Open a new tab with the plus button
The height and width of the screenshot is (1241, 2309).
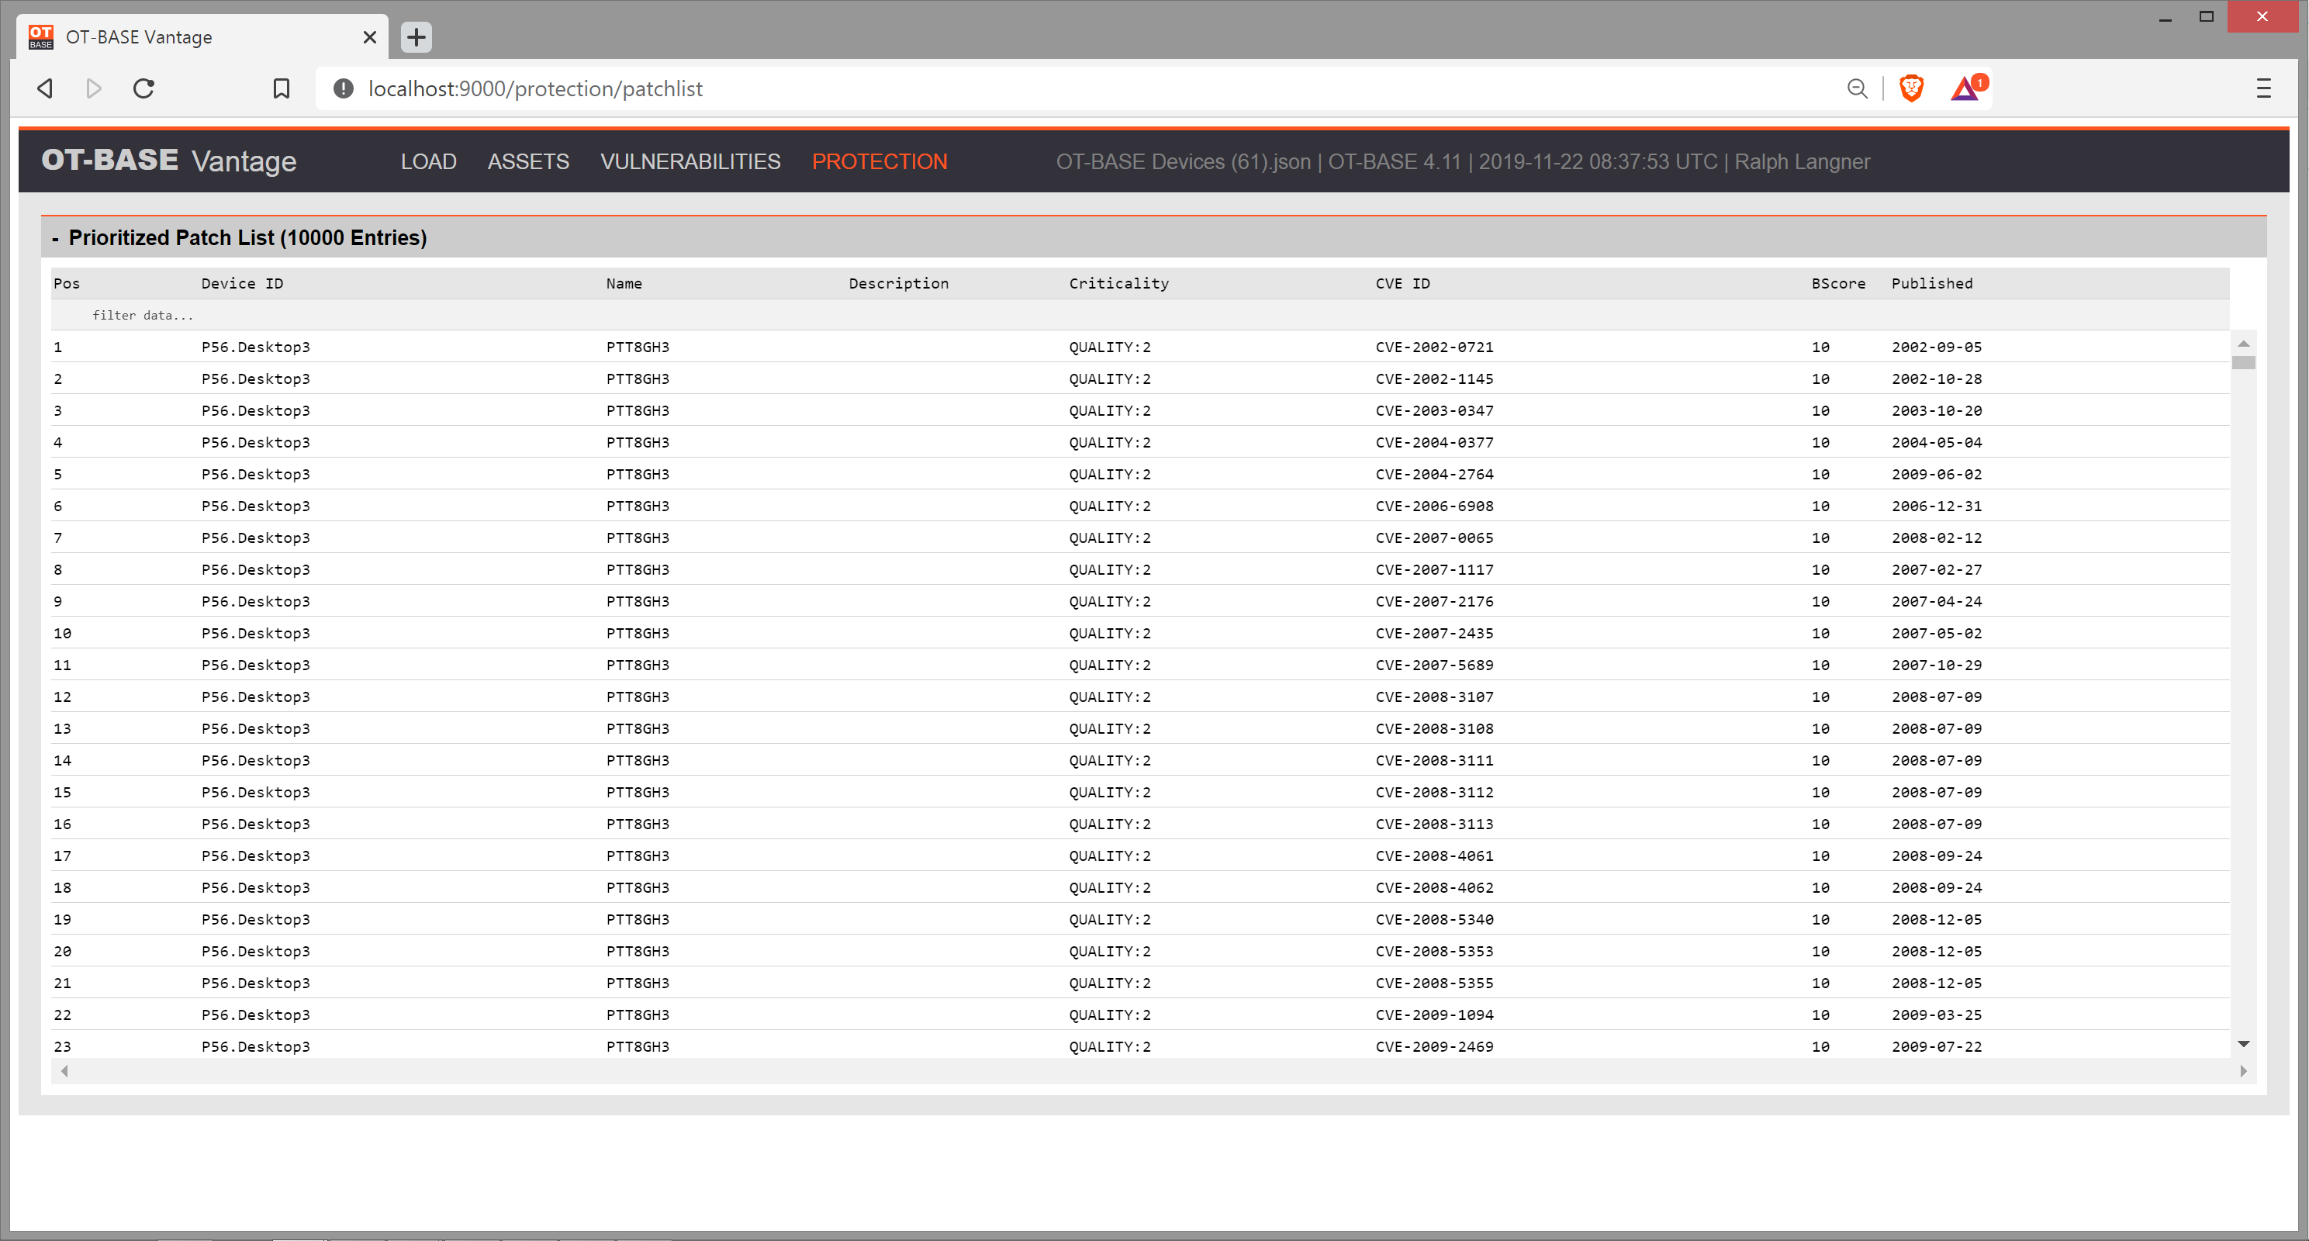(x=416, y=36)
